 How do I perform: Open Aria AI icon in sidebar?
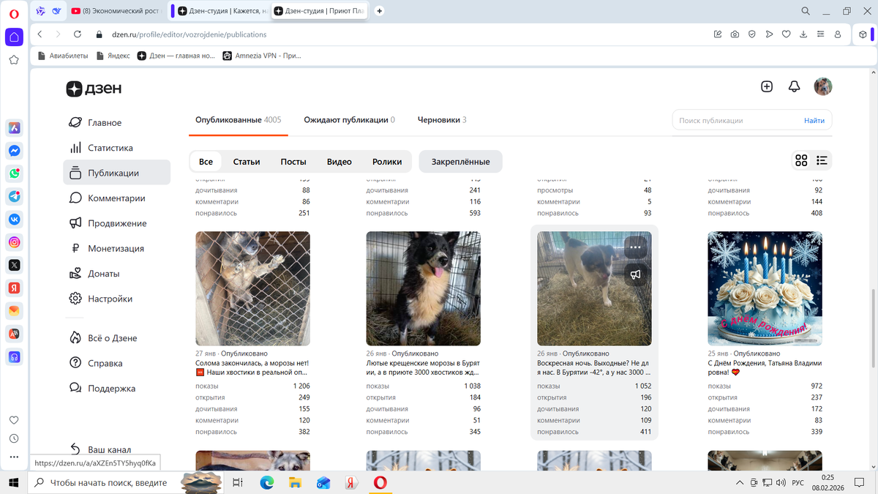click(14, 128)
